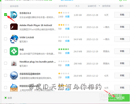Vote for VVIM via 投票 link

67,41
